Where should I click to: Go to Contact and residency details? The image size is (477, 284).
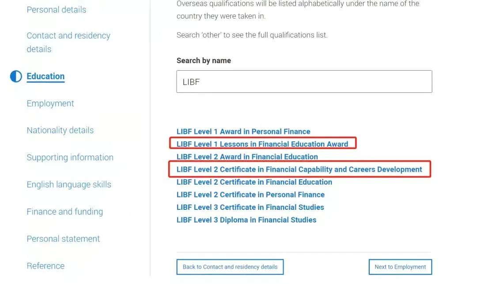point(68,42)
